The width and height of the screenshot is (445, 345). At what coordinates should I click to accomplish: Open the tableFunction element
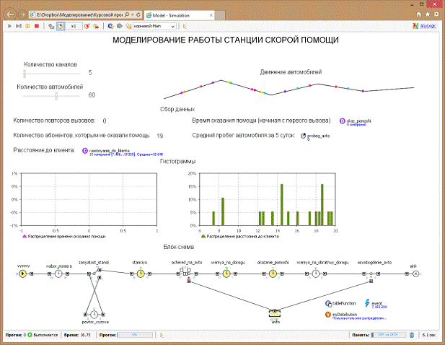329,304
